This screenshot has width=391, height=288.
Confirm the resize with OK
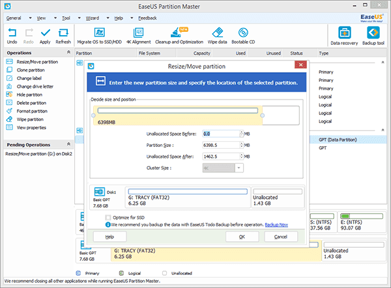pos(242,237)
